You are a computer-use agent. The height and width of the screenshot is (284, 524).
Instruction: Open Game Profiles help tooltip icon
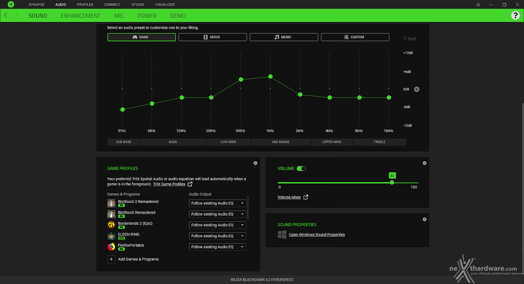(255, 163)
